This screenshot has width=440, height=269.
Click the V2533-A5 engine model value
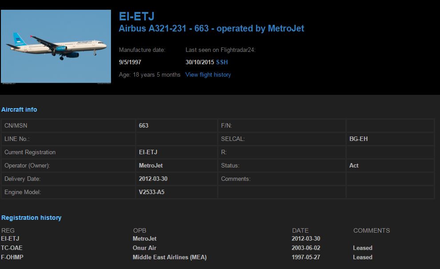152,192
